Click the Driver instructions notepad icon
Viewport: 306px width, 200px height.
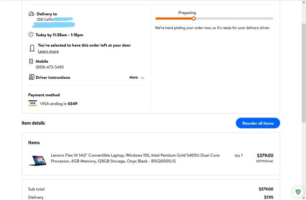coord(31,77)
